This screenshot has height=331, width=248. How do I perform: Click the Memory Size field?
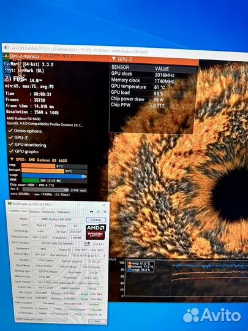pos(45,276)
